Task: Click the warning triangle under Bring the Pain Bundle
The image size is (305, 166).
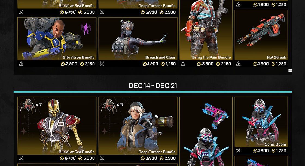Action: tap(183, 64)
